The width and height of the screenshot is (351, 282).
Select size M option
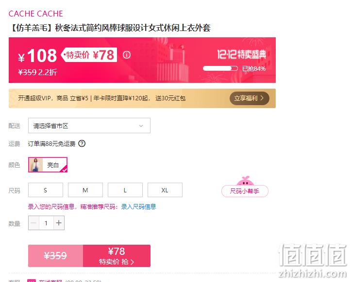pyautogui.click(x=85, y=190)
